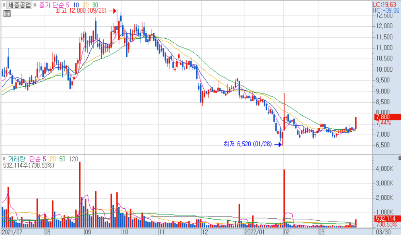
Task: Click the 03 month date axis label
Action: coord(321,232)
